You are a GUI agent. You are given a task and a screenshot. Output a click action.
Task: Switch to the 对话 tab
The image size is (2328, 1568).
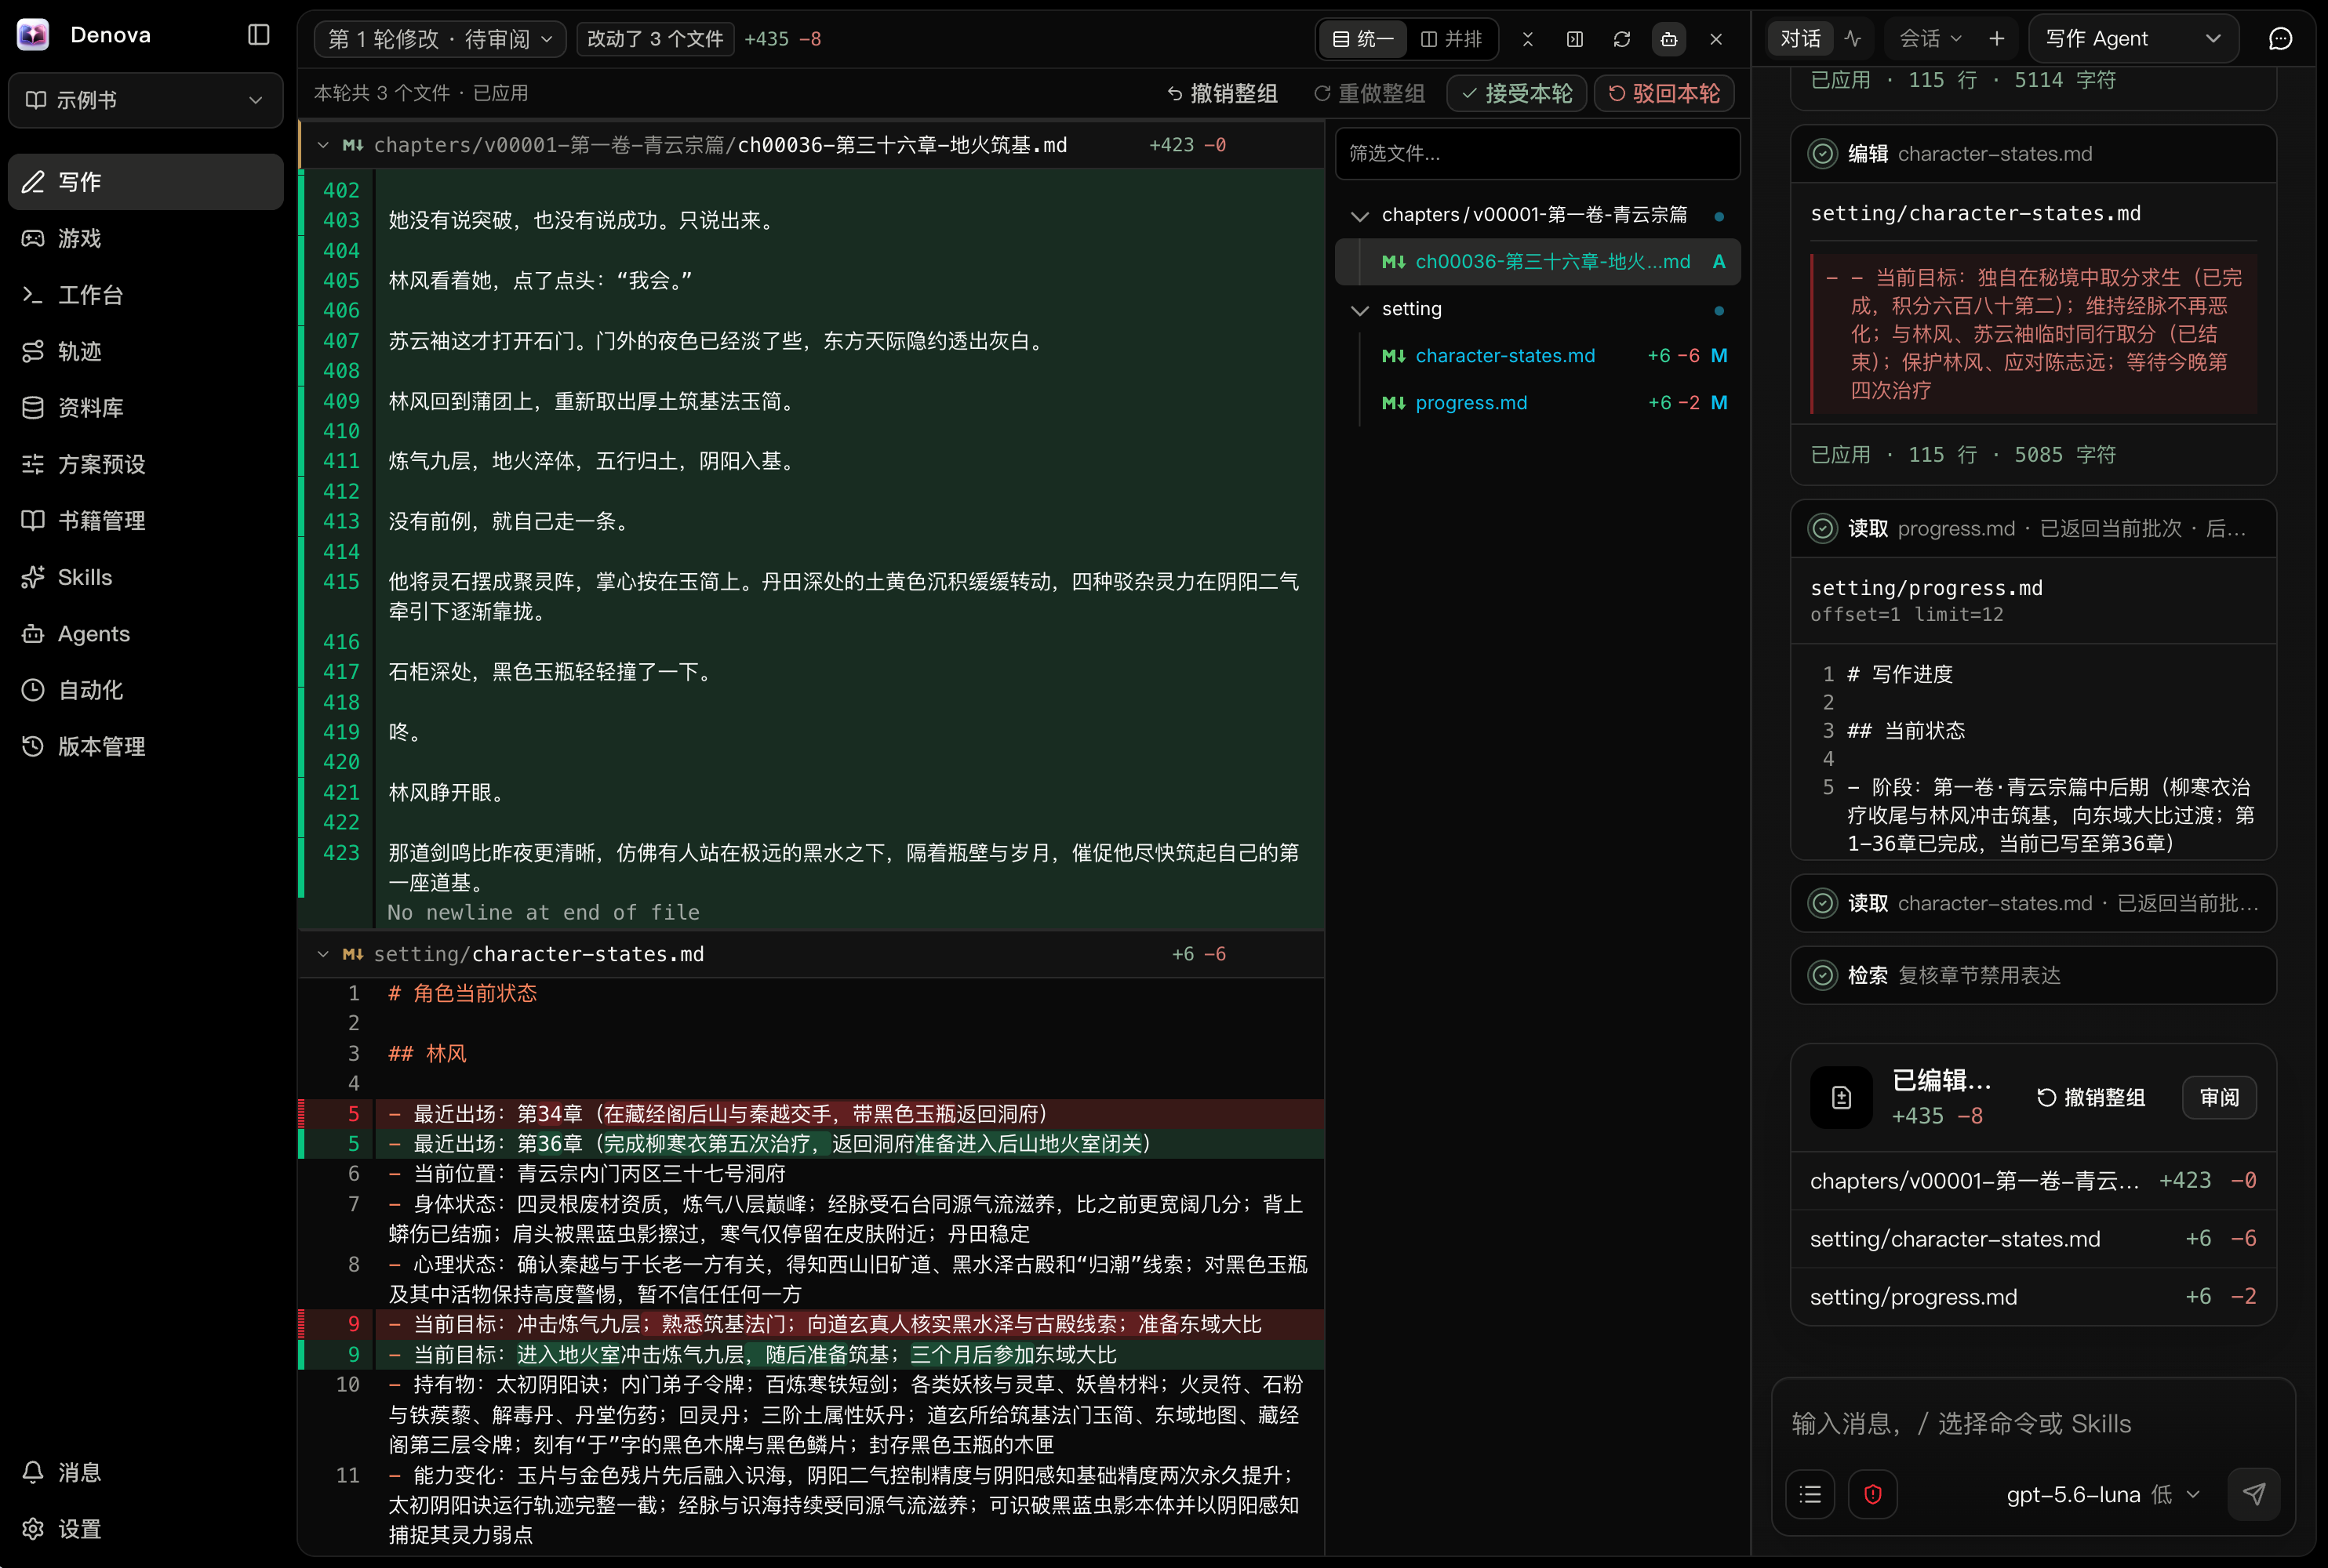1801,38
